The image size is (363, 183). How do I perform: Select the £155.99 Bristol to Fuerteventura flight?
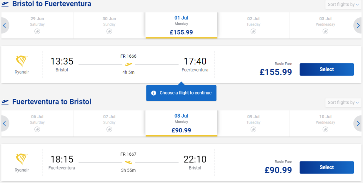point(326,69)
